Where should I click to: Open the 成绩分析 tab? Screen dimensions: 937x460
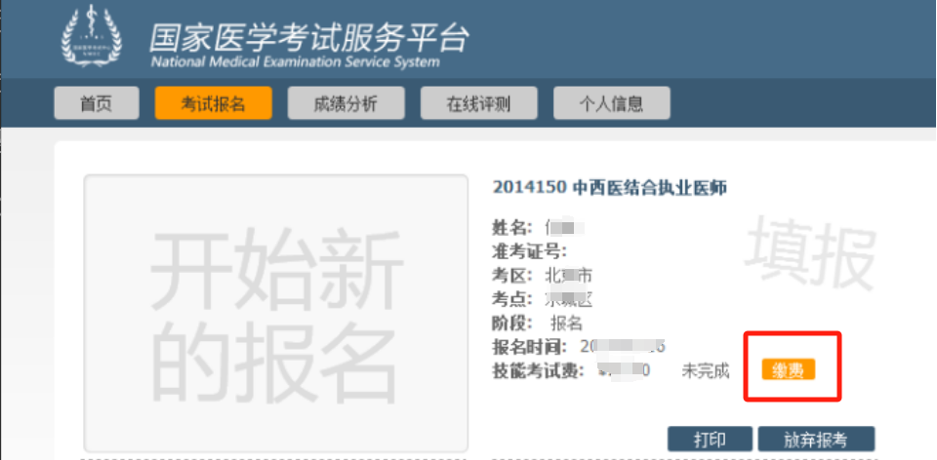click(346, 103)
